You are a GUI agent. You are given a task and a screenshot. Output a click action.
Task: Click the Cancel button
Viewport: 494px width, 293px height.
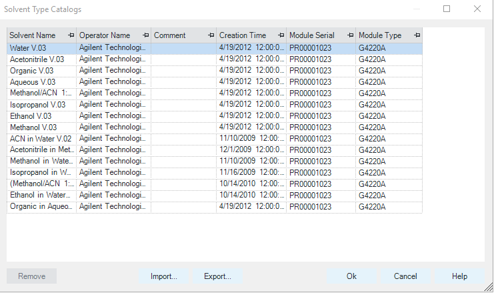405,276
